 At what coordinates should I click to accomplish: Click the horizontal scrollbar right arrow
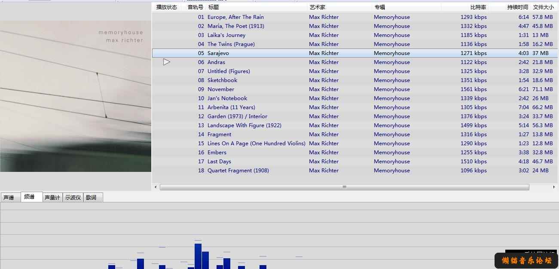554,187
